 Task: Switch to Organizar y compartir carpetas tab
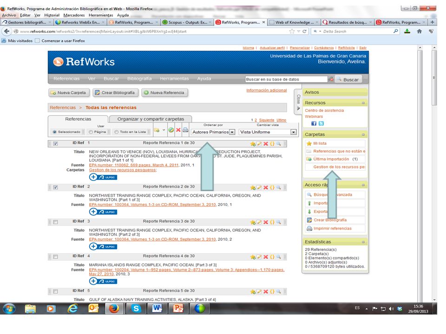click(x=151, y=119)
